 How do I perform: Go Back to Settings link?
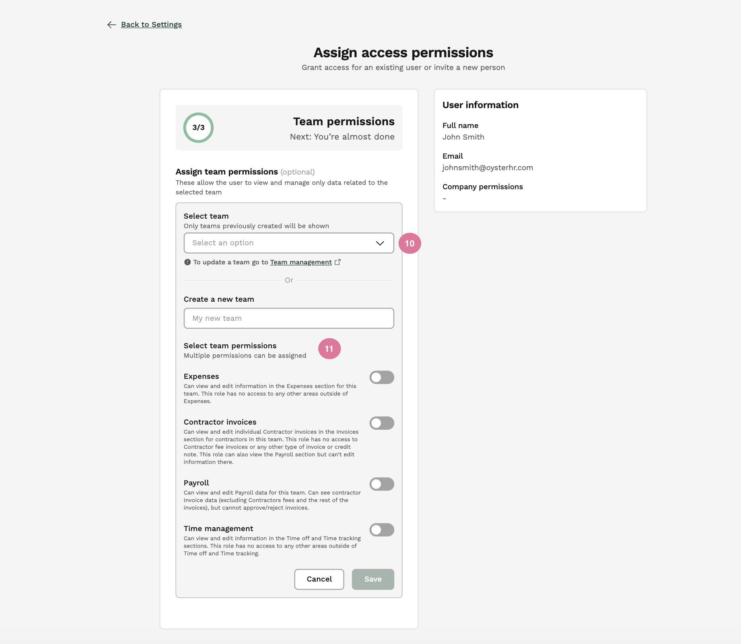(x=151, y=25)
